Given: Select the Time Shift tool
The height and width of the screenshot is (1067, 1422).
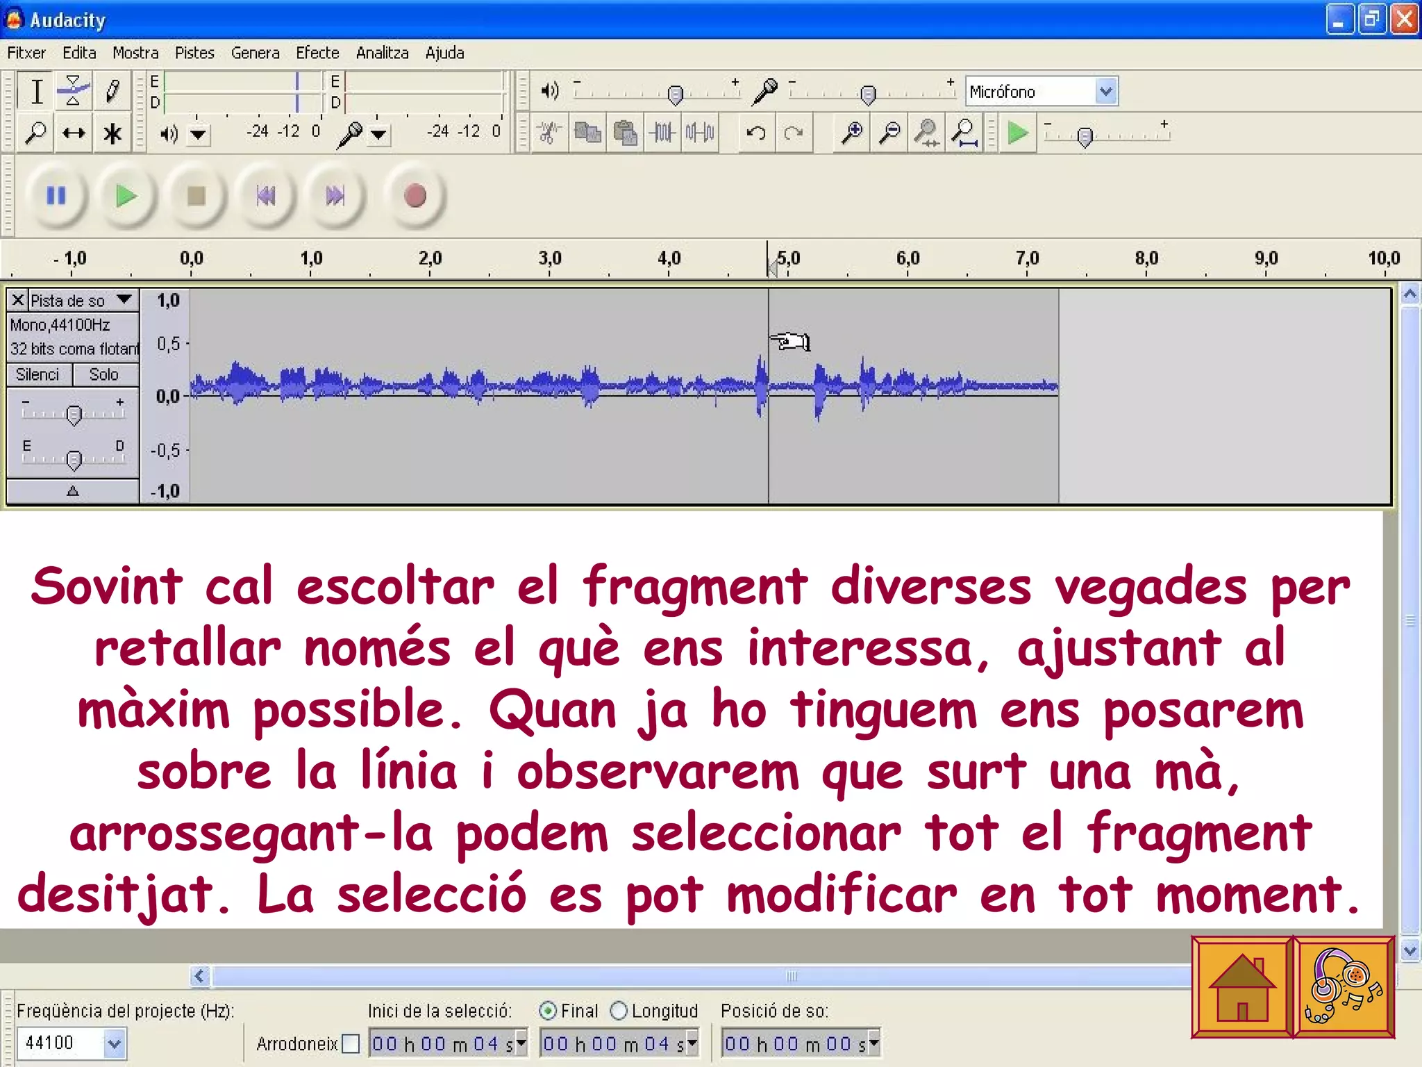Looking at the screenshot, I should point(73,132).
